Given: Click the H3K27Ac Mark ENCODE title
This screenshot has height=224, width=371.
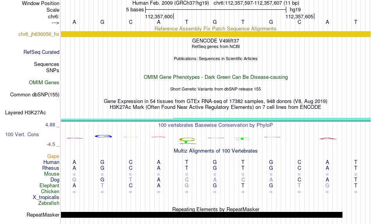Looking at the screenshot, I should point(216,107).
